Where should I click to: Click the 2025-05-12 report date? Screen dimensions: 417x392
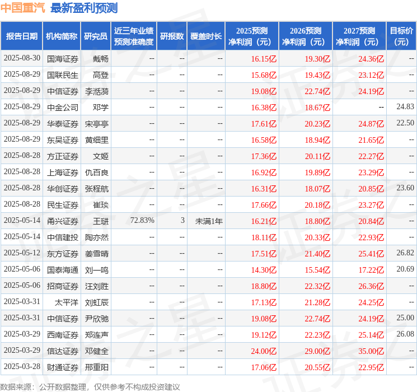22,253
